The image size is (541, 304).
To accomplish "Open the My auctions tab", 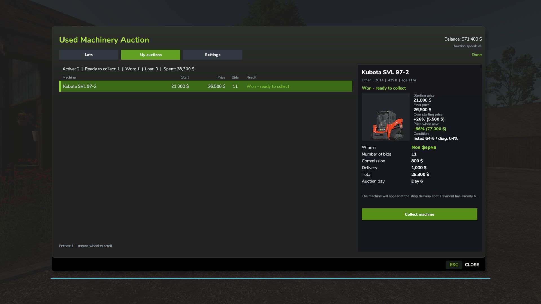I will click(150, 55).
